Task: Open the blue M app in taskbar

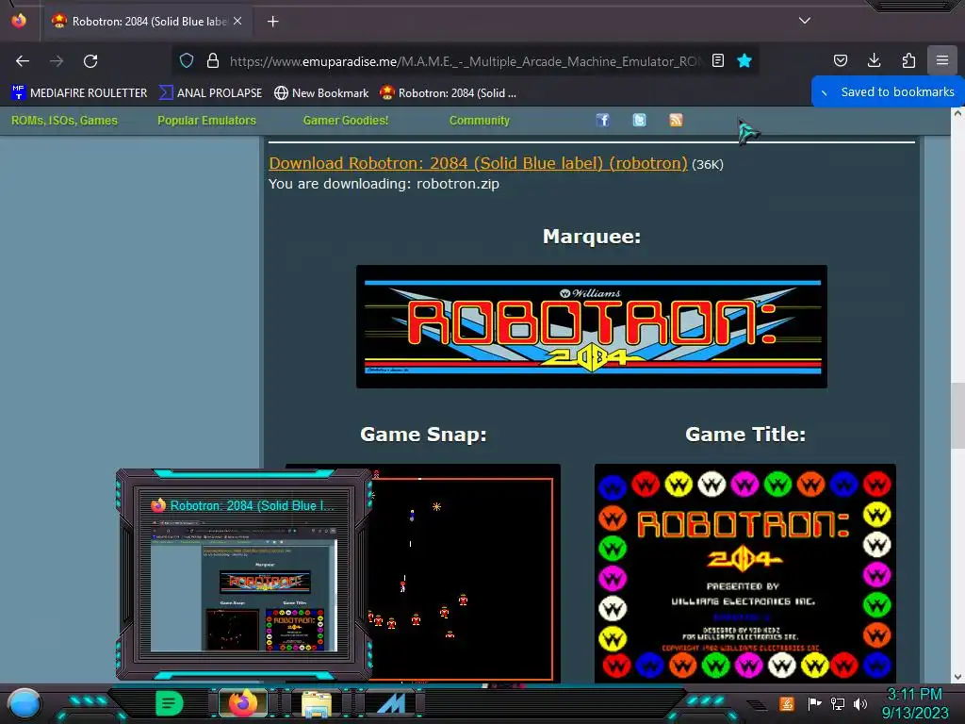Action: [391, 703]
